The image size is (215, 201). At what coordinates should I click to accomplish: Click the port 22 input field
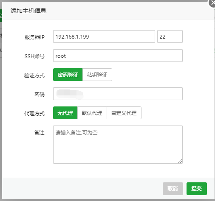170,36
